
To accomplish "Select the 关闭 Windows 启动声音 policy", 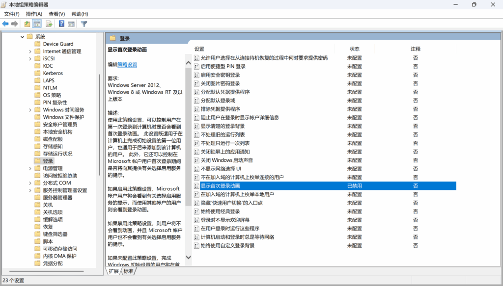I will click(x=226, y=160).
